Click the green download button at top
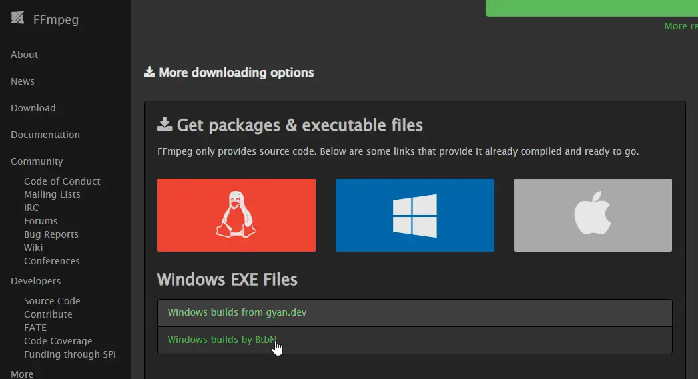 click(591, 8)
